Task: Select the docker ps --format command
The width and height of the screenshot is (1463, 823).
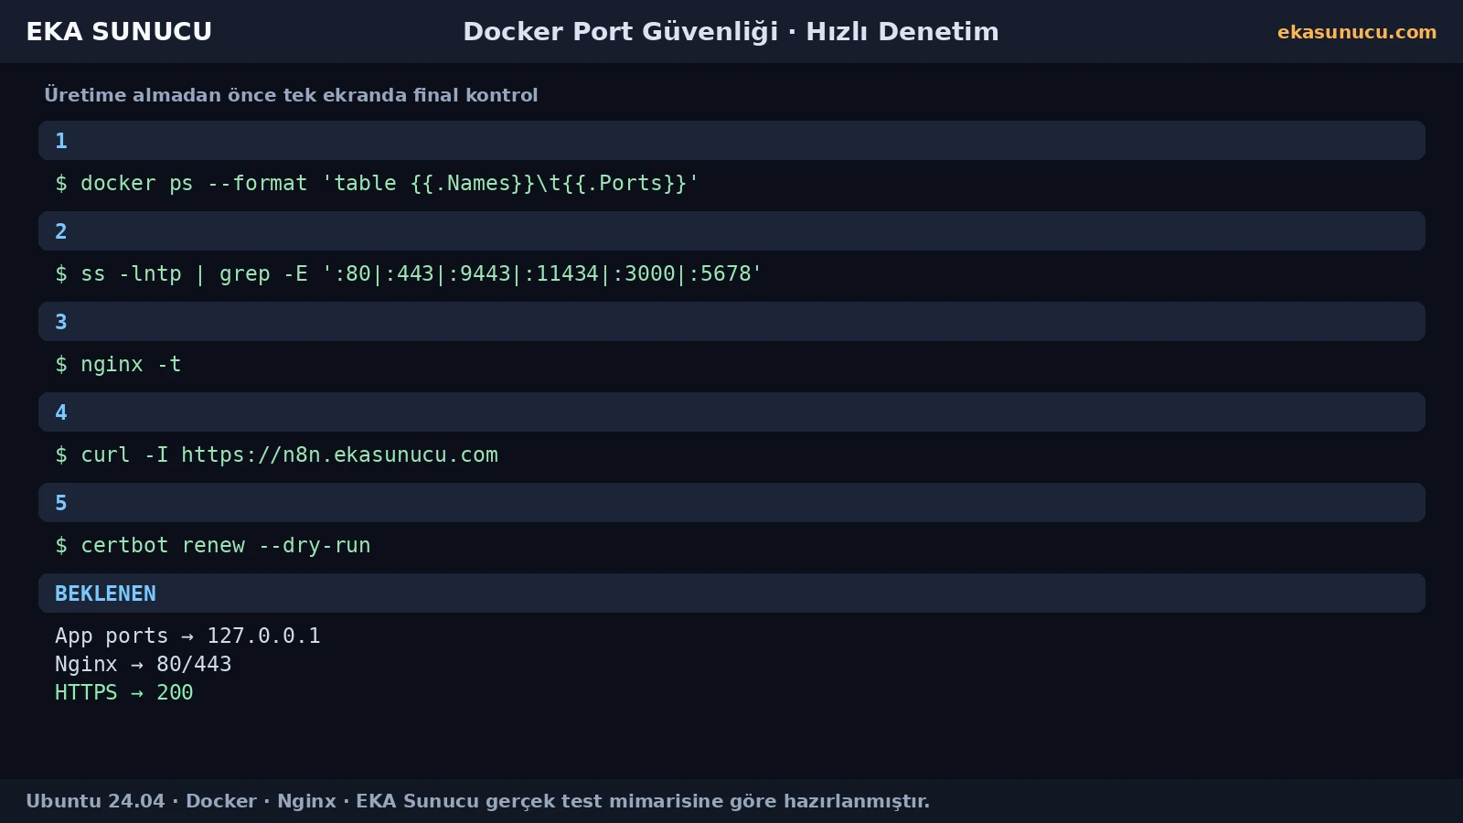Action: pyautogui.click(x=377, y=183)
